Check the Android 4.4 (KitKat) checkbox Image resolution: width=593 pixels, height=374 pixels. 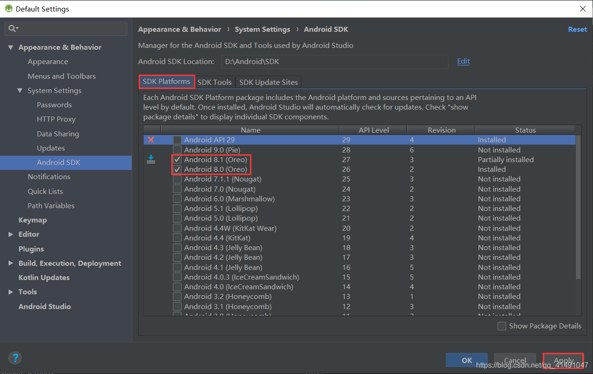[x=177, y=238]
